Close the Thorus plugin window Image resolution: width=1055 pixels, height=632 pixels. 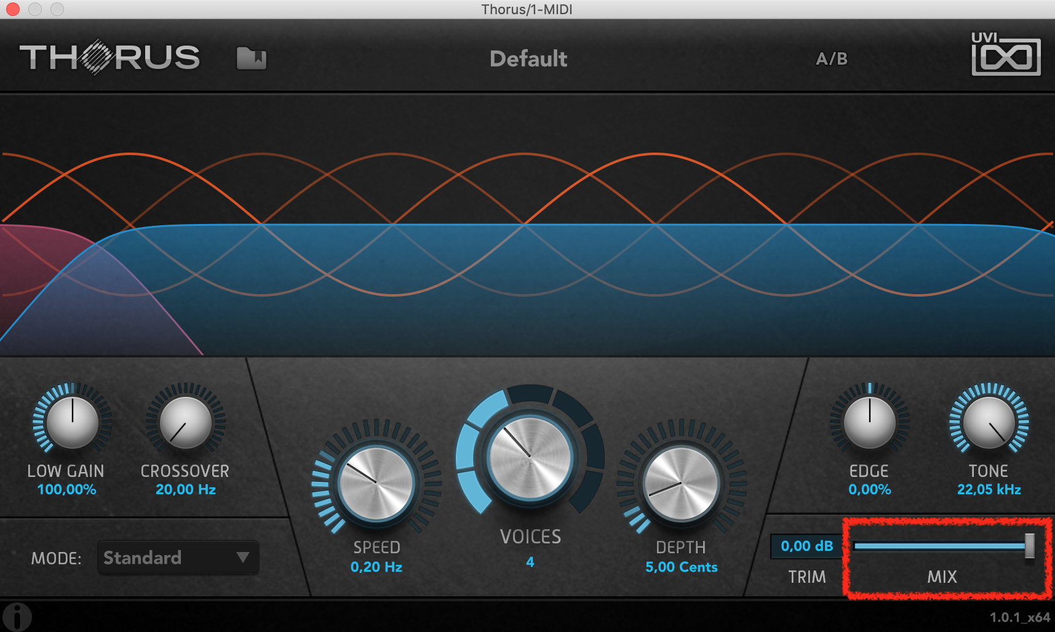(x=12, y=9)
